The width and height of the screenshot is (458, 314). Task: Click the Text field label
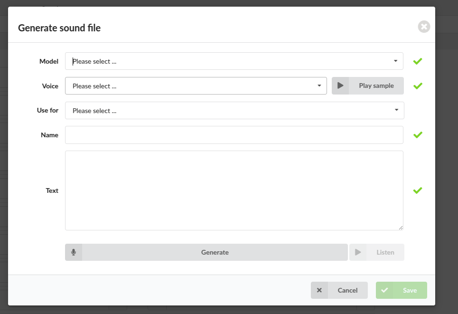(x=52, y=190)
